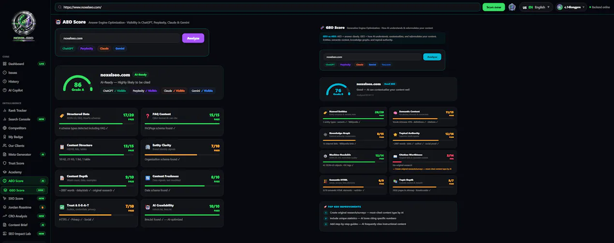Image resolution: width=614 pixels, height=243 pixels.
Task: Click the Trust & E-E-A-T checkmark icon
Action: point(62,207)
